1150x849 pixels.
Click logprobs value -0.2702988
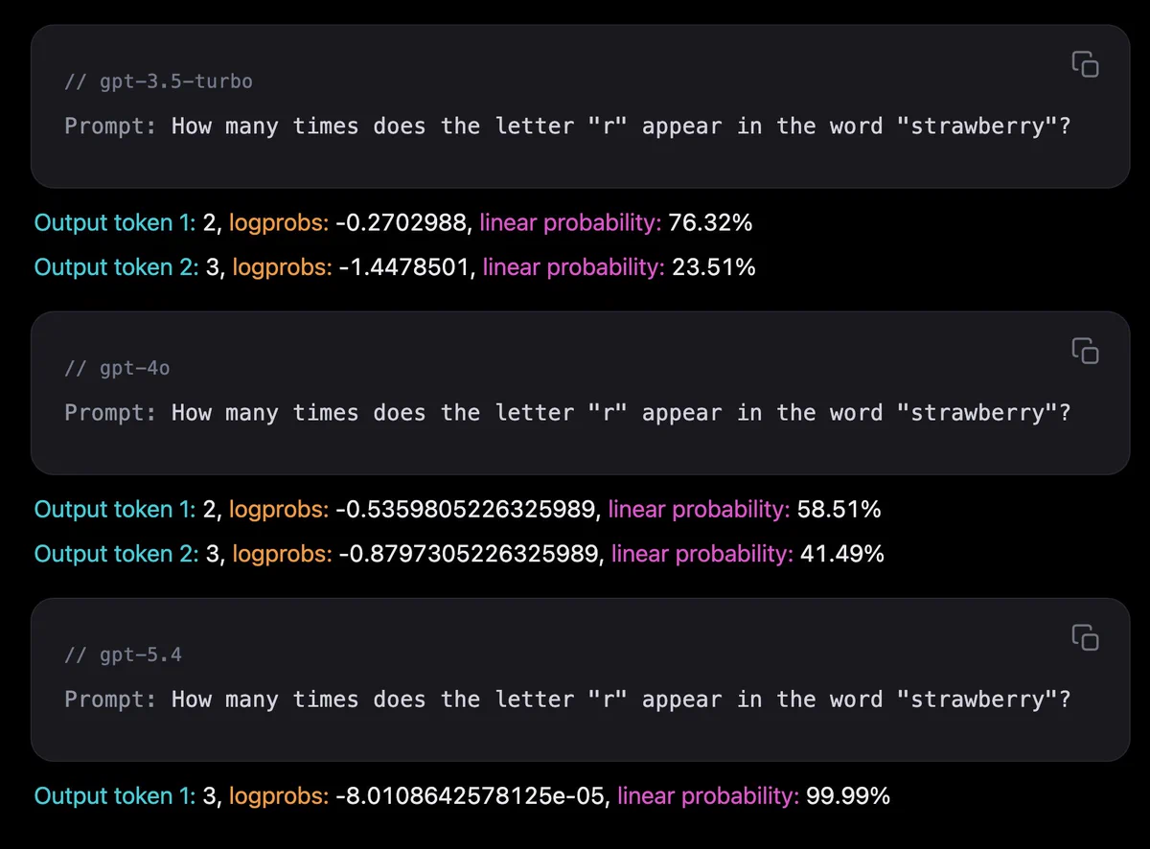pyautogui.click(x=403, y=223)
